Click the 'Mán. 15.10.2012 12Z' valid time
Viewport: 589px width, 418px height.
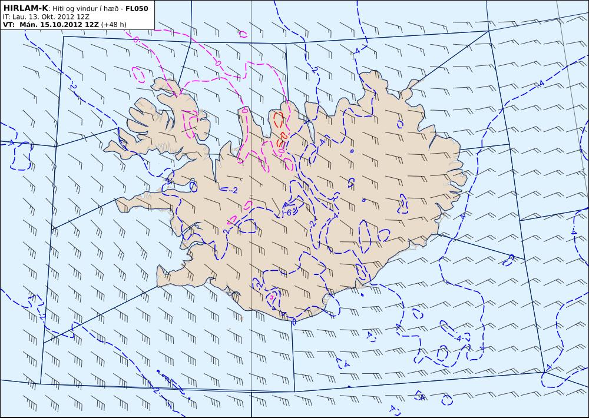[59, 25]
